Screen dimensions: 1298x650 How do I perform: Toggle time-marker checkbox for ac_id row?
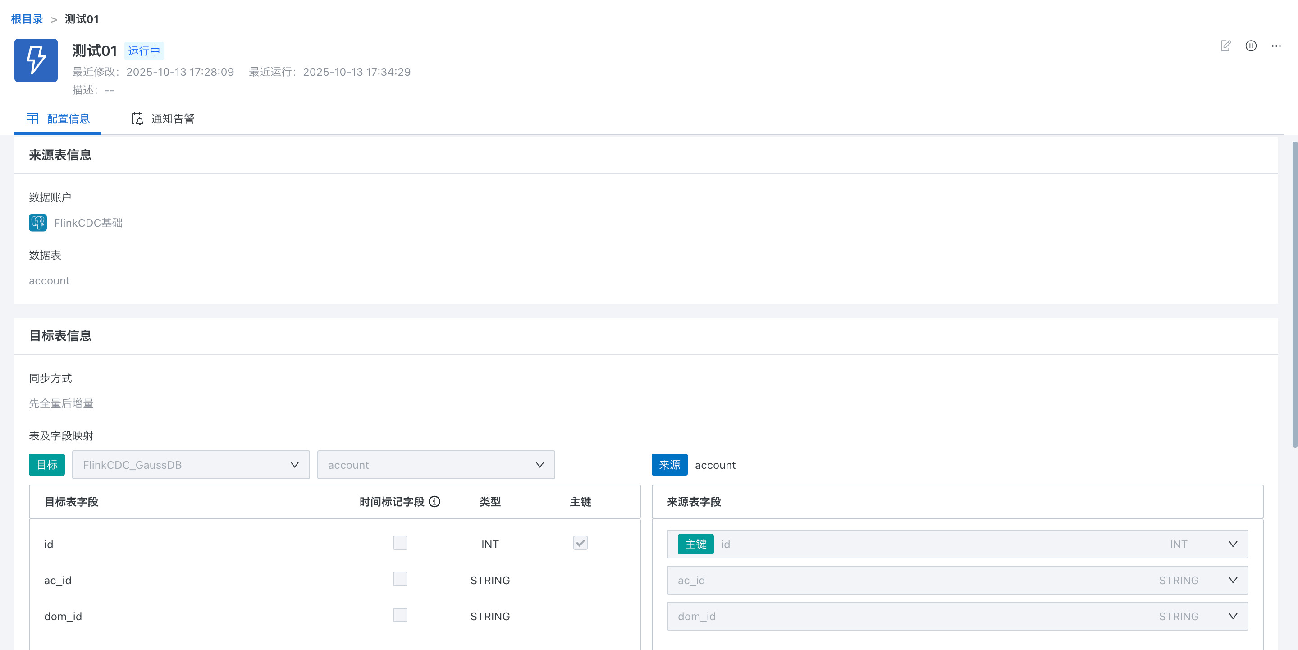(400, 579)
